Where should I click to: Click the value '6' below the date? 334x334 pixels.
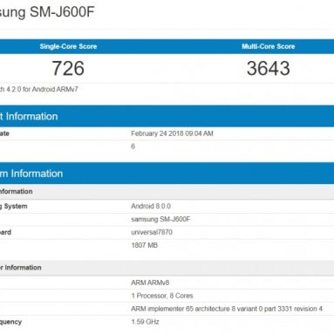133,147
